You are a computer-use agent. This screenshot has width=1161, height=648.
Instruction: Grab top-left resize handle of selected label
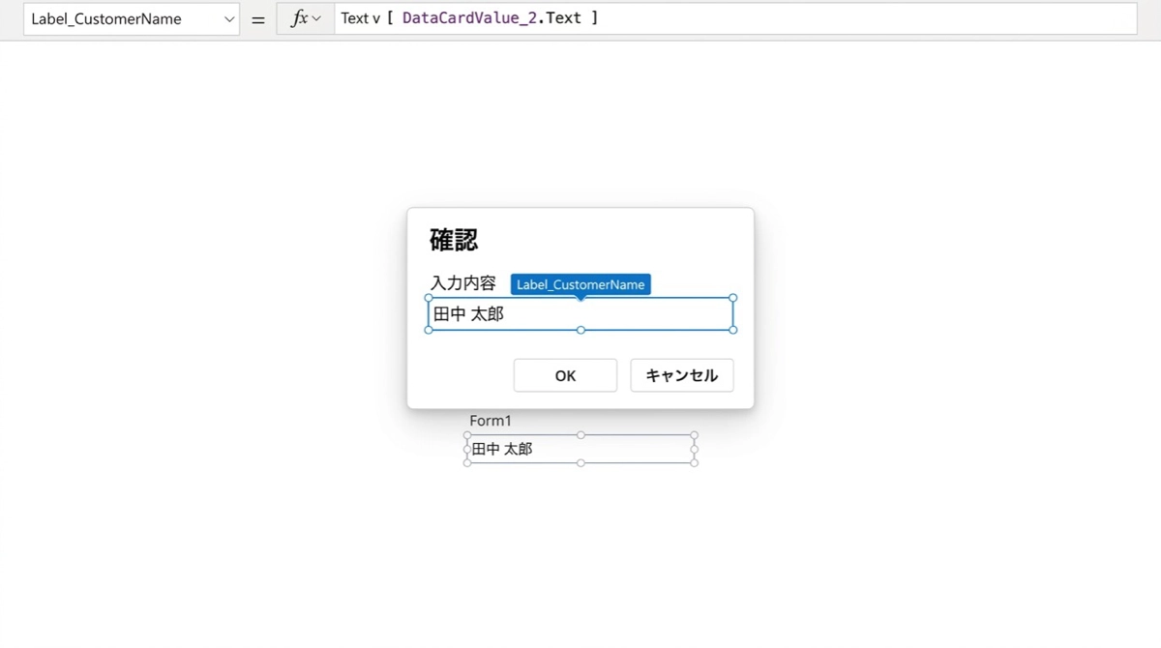pyautogui.click(x=429, y=298)
